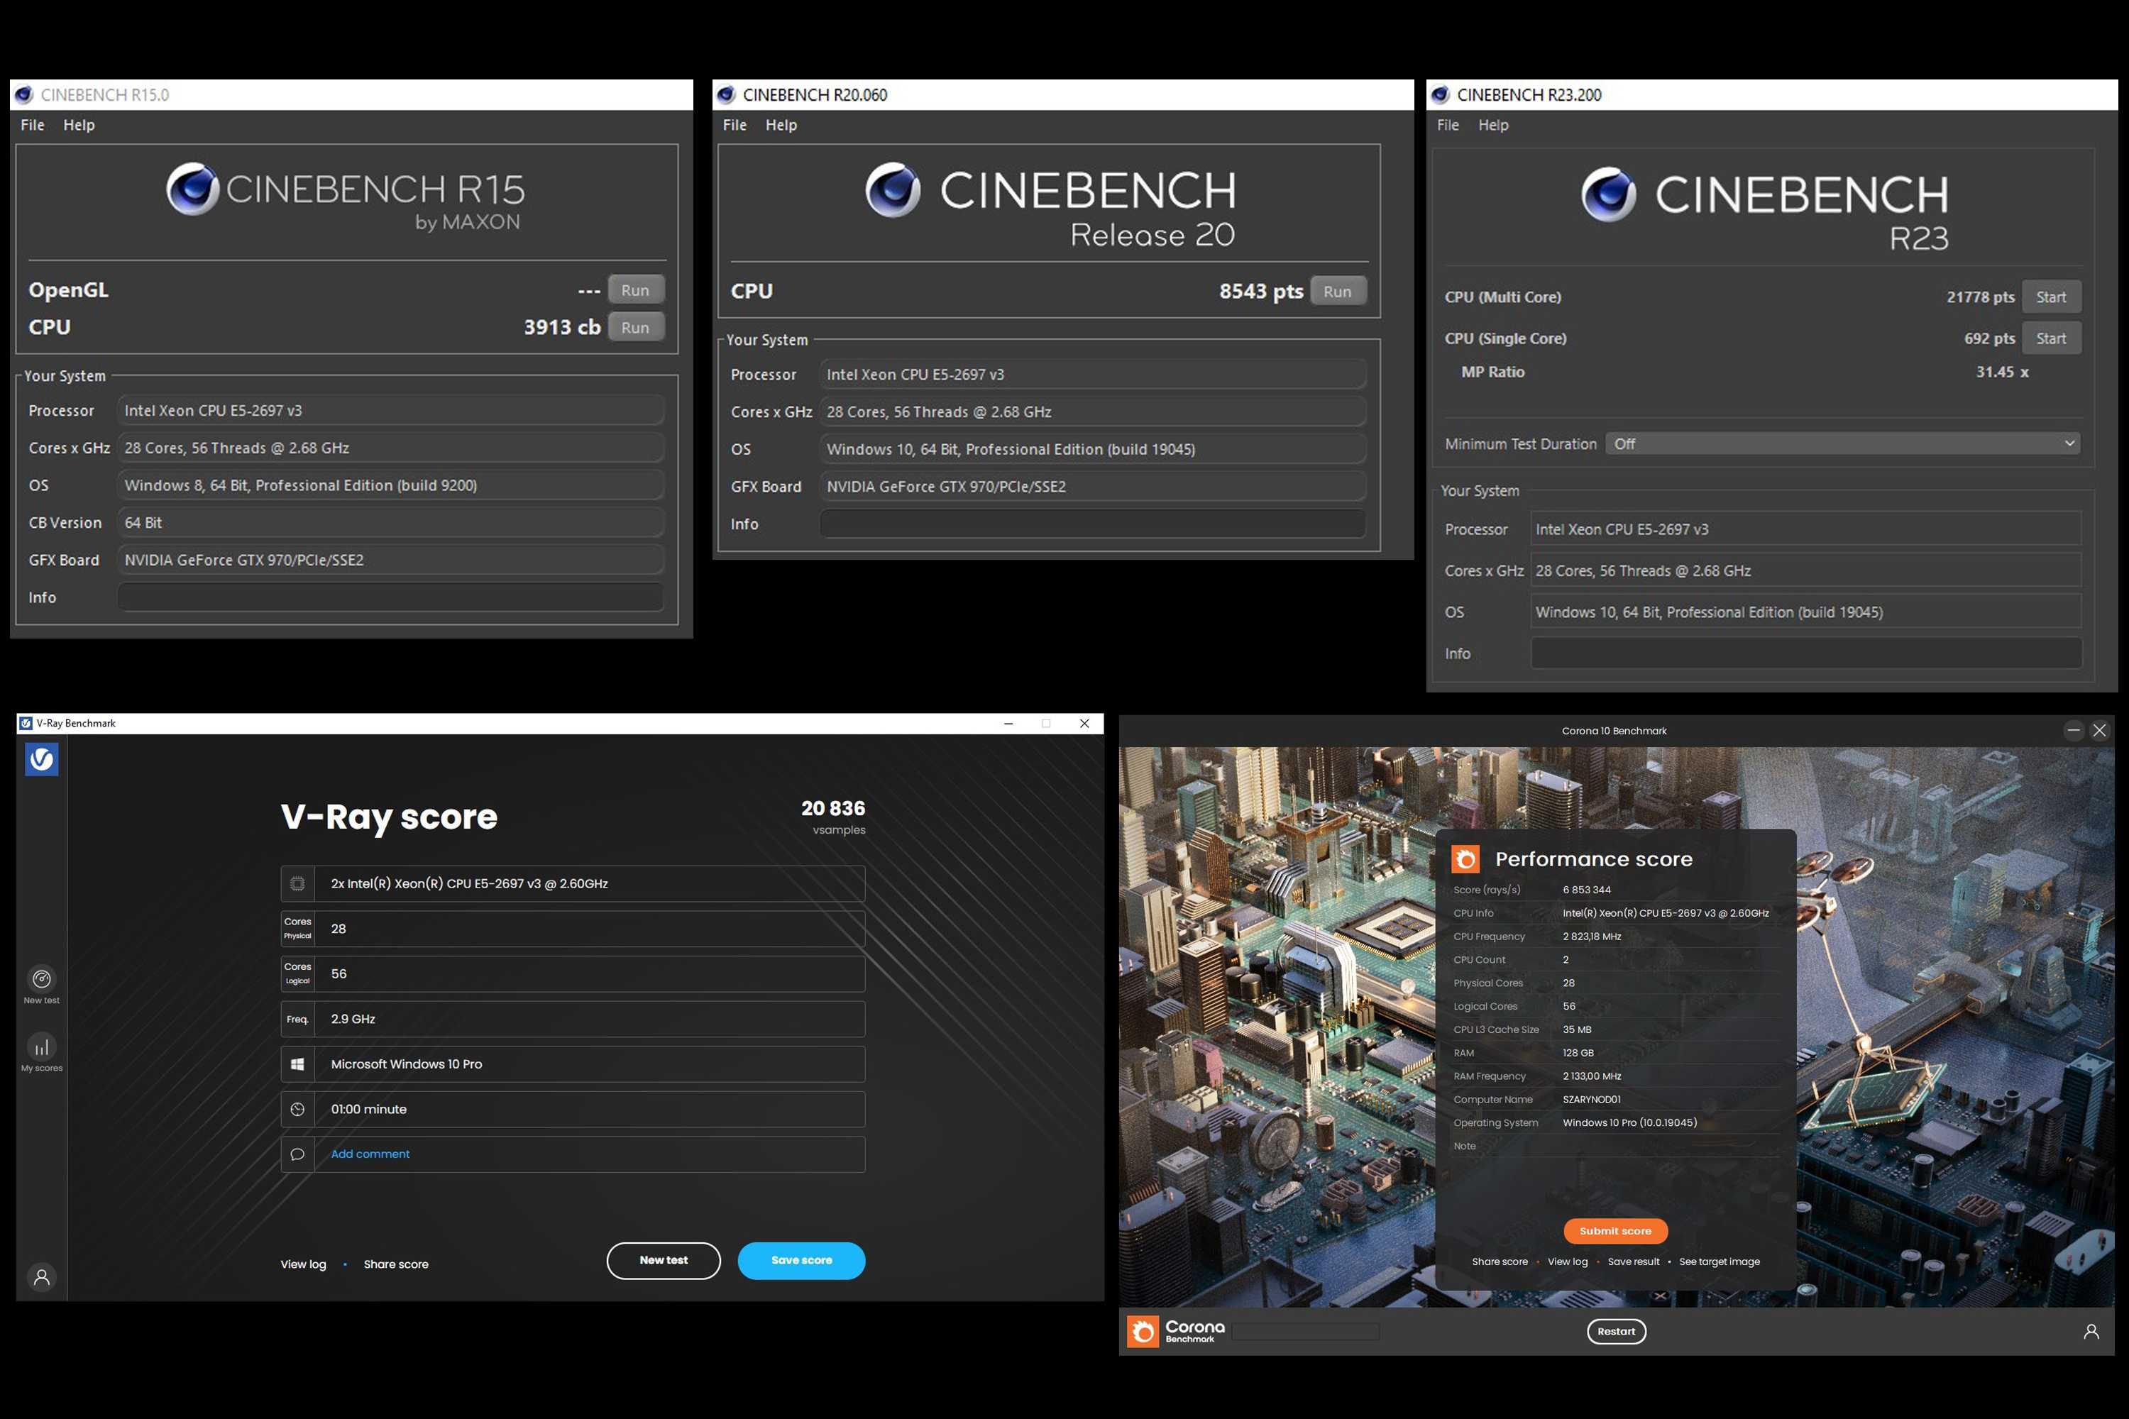2129x1419 pixels.
Task: Click V-Ray Benchmark title bar icon
Action: 26,723
